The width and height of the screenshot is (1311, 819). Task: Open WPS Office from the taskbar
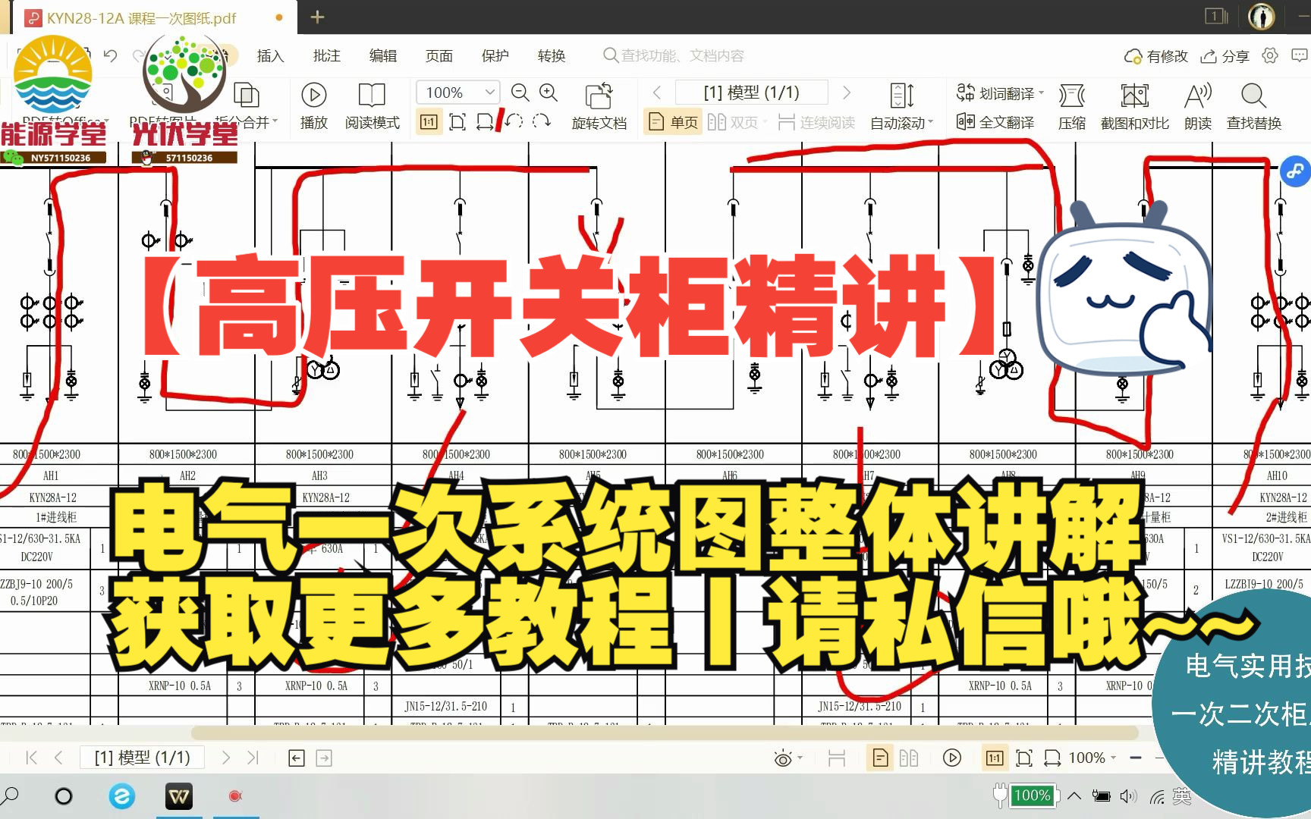click(179, 796)
